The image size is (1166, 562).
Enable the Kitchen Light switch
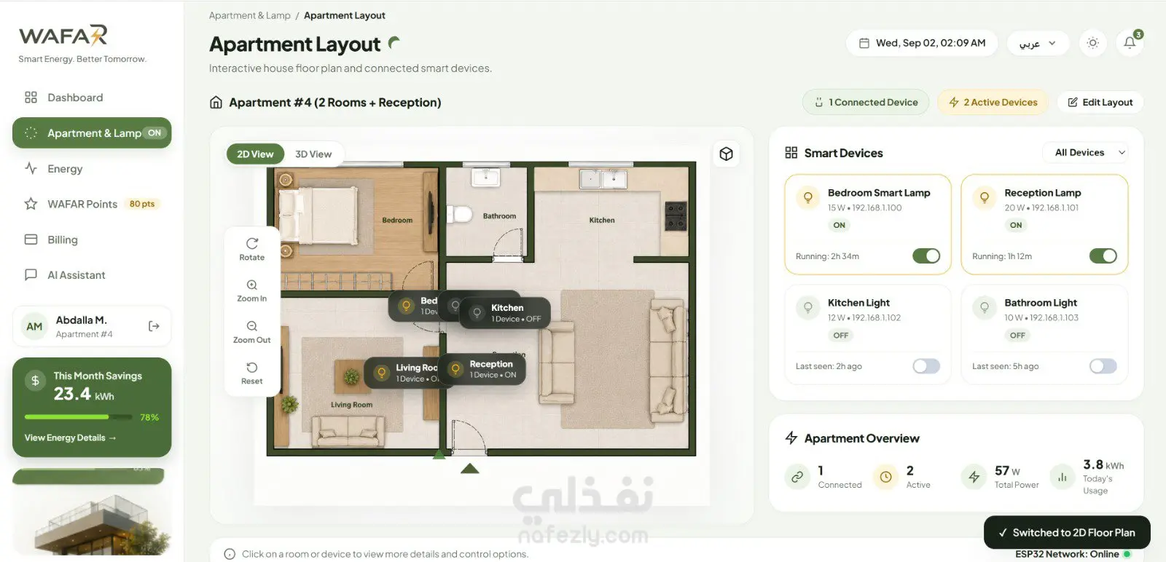(926, 366)
